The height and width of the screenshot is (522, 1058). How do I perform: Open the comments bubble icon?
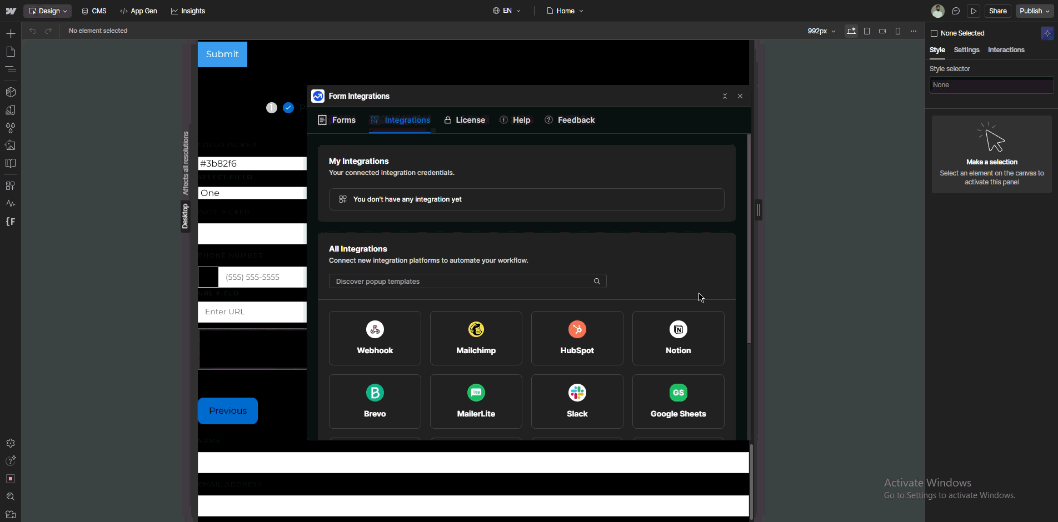click(956, 11)
